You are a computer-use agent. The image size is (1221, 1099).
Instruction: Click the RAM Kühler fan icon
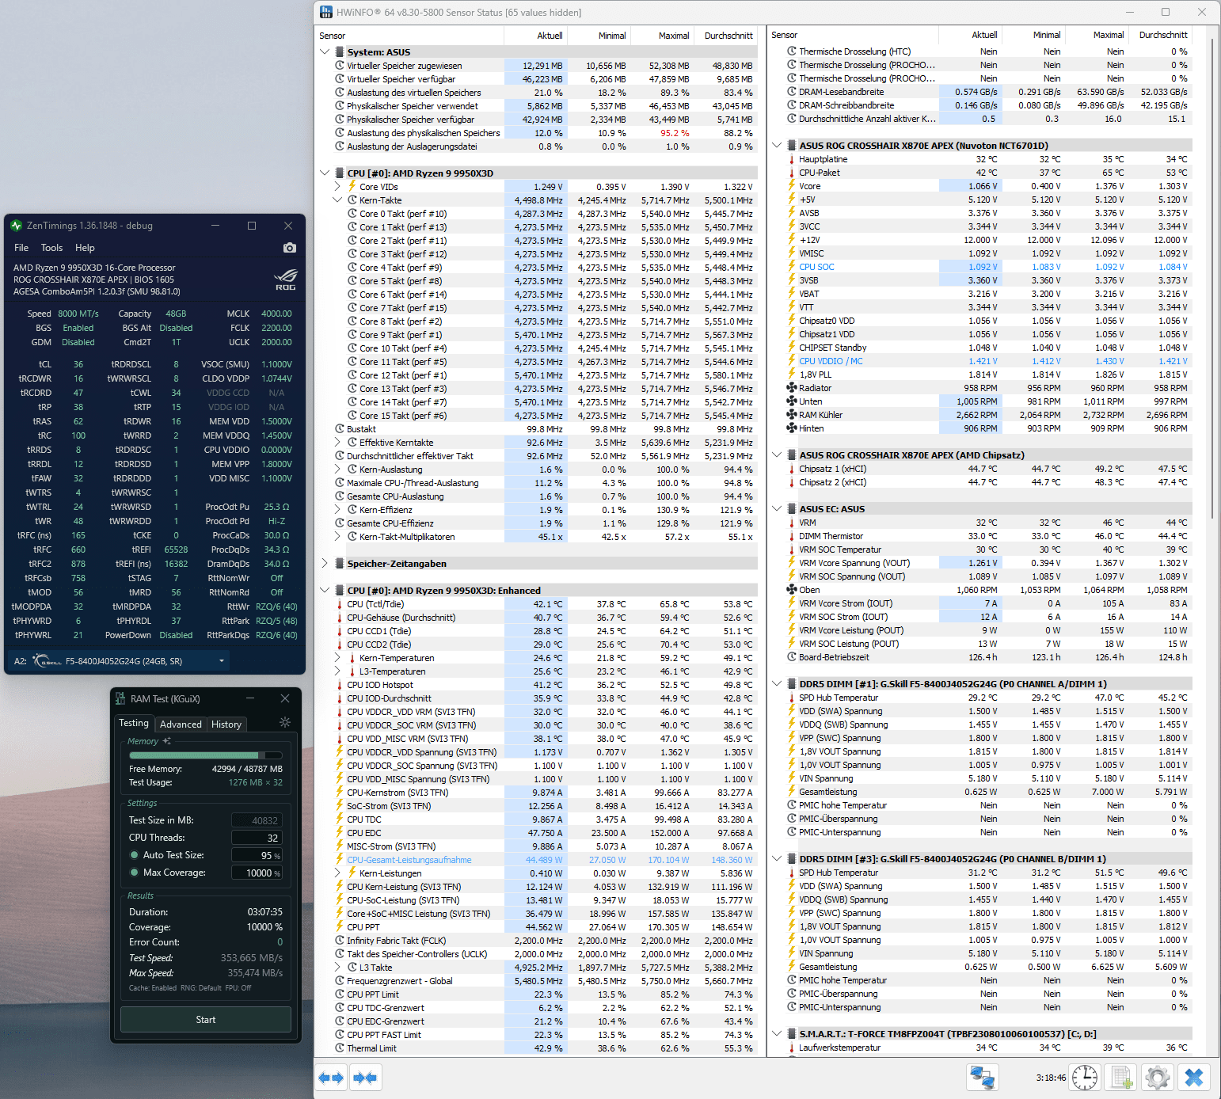(x=791, y=415)
